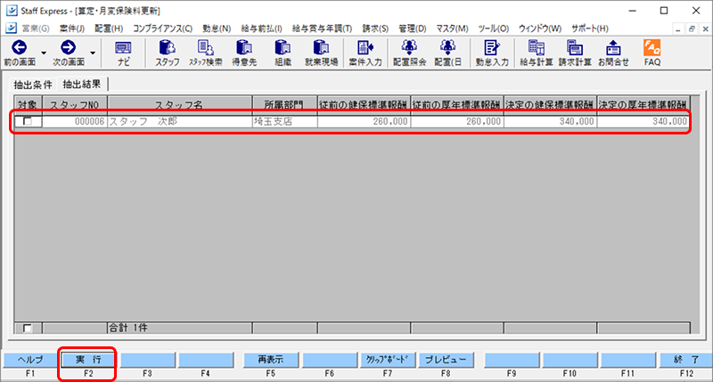Open the ツール(O) menu
Image resolution: width=713 pixels, height=382 pixels.
pyautogui.click(x=494, y=28)
